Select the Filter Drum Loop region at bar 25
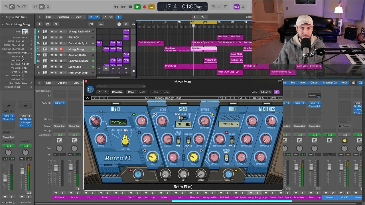Image resolution: width=365 pixels, height=205 pixels. (x=230, y=73)
